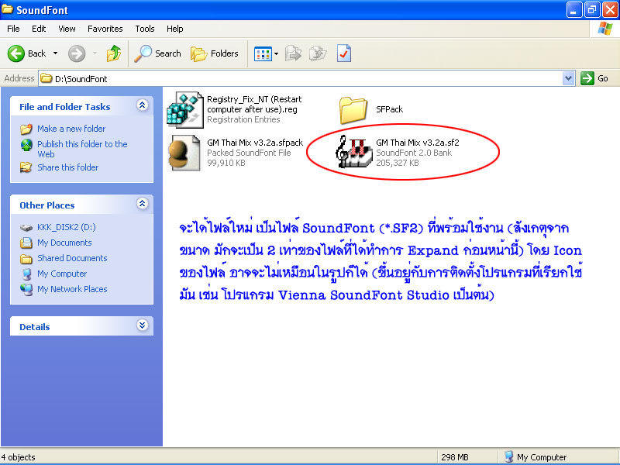Open the View menu

(67, 29)
